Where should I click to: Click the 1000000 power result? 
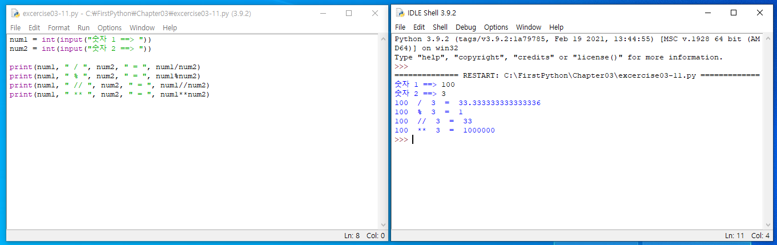(x=479, y=130)
